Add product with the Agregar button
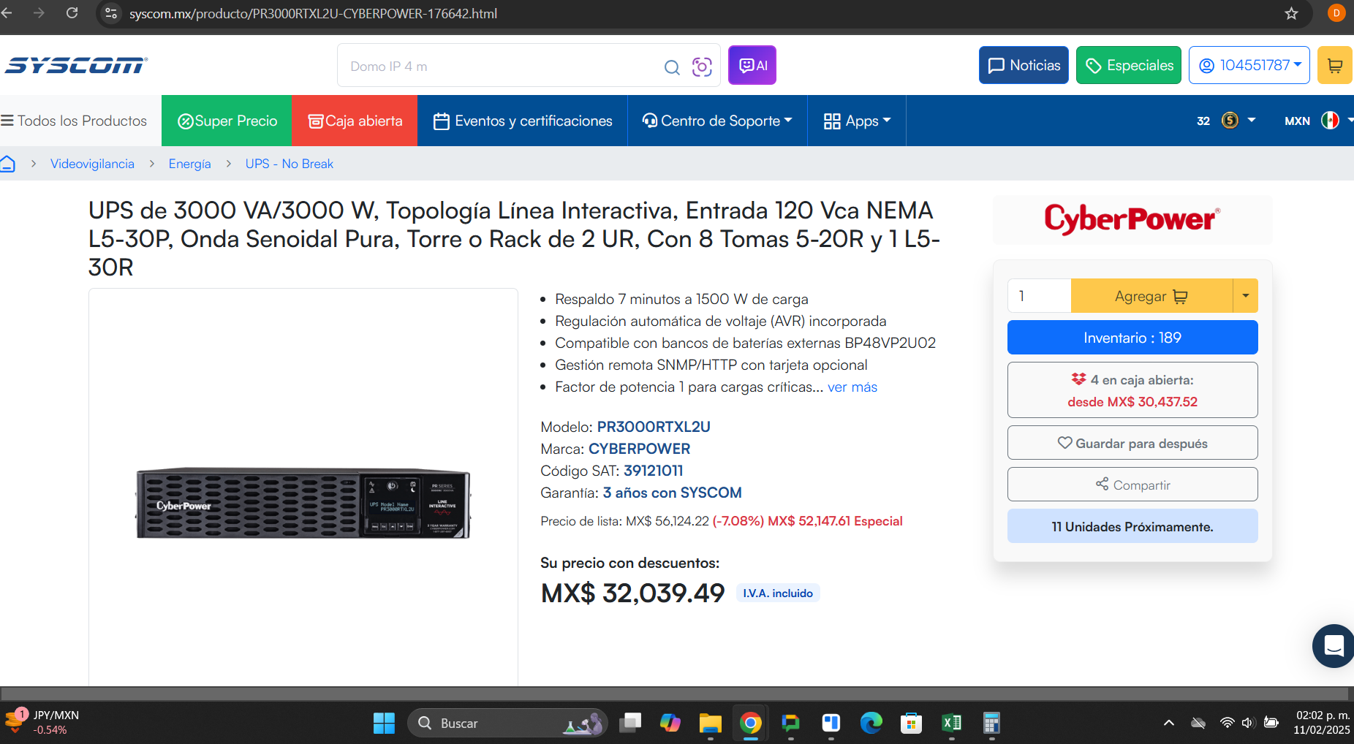 point(1151,296)
